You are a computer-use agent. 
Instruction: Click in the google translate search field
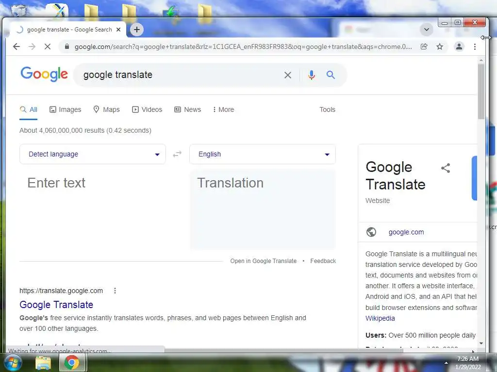tap(181, 75)
